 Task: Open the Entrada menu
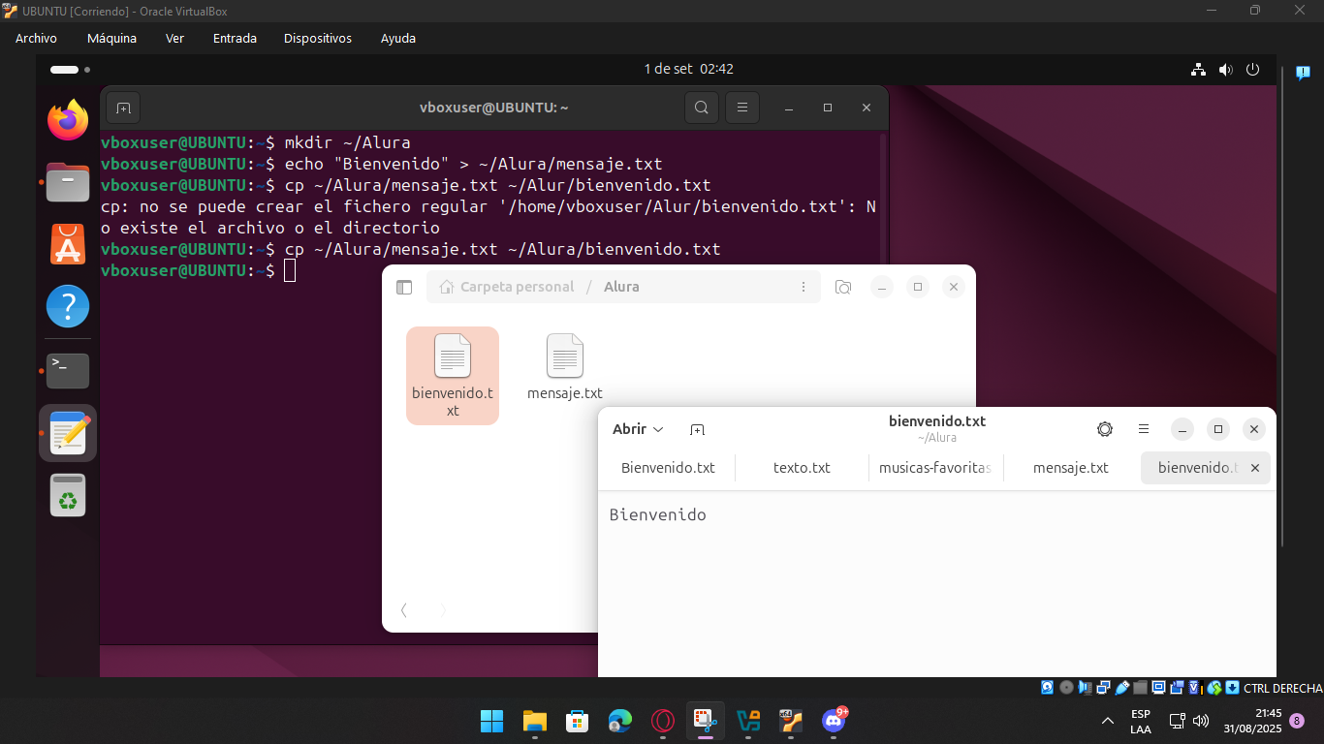tap(235, 39)
